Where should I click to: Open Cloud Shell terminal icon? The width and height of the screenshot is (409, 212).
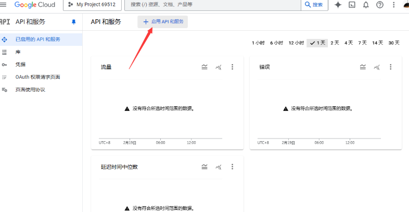[x=352, y=5]
